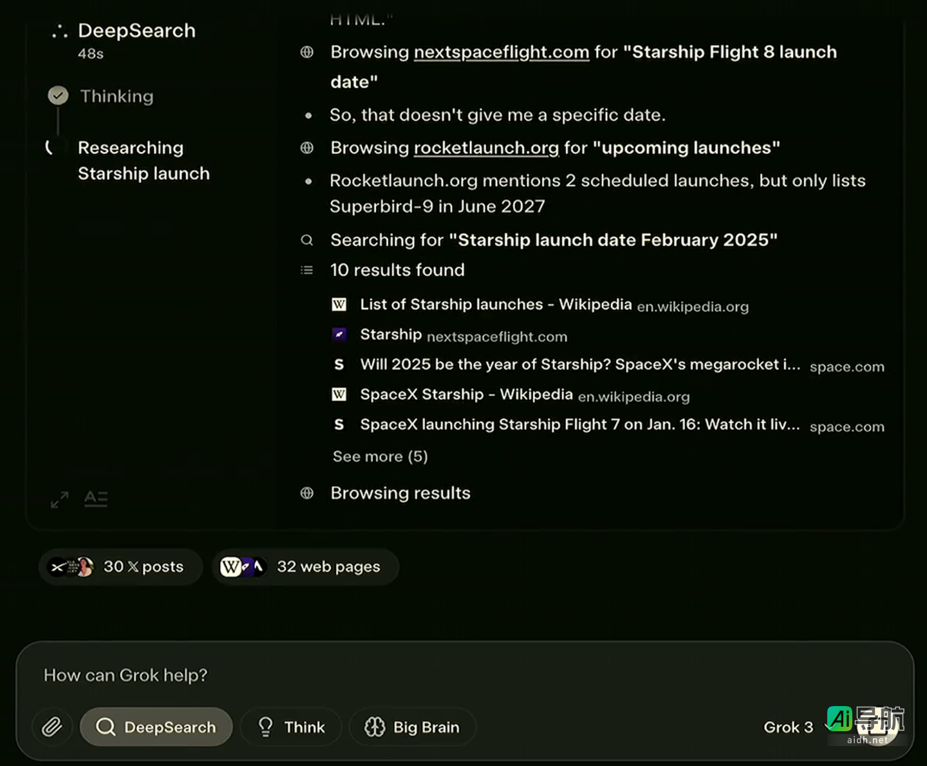
Task: Click the text format icon in sidebar
Action: click(x=96, y=499)
